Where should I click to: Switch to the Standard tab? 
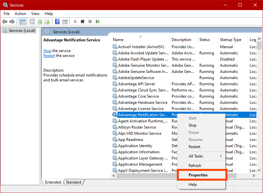click(73, 182)
